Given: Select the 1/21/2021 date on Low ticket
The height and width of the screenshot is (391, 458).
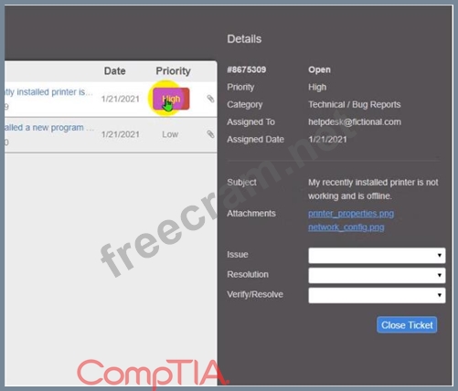Looking at the screenshot, I should pyautogui.click(x=121, y=134).
